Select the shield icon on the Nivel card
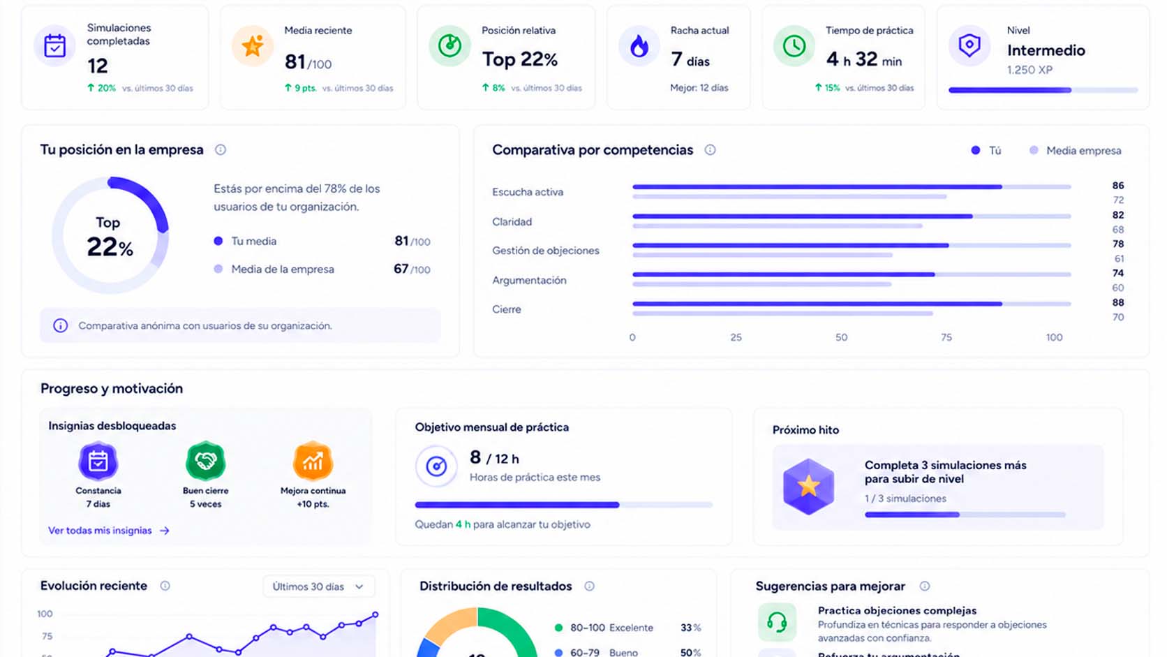This screenshot has width=1167, height=657. click(x=969, y=46)
